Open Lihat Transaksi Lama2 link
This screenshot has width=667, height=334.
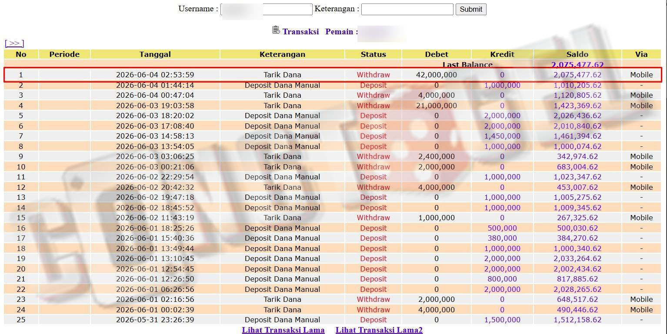[379, 330]
